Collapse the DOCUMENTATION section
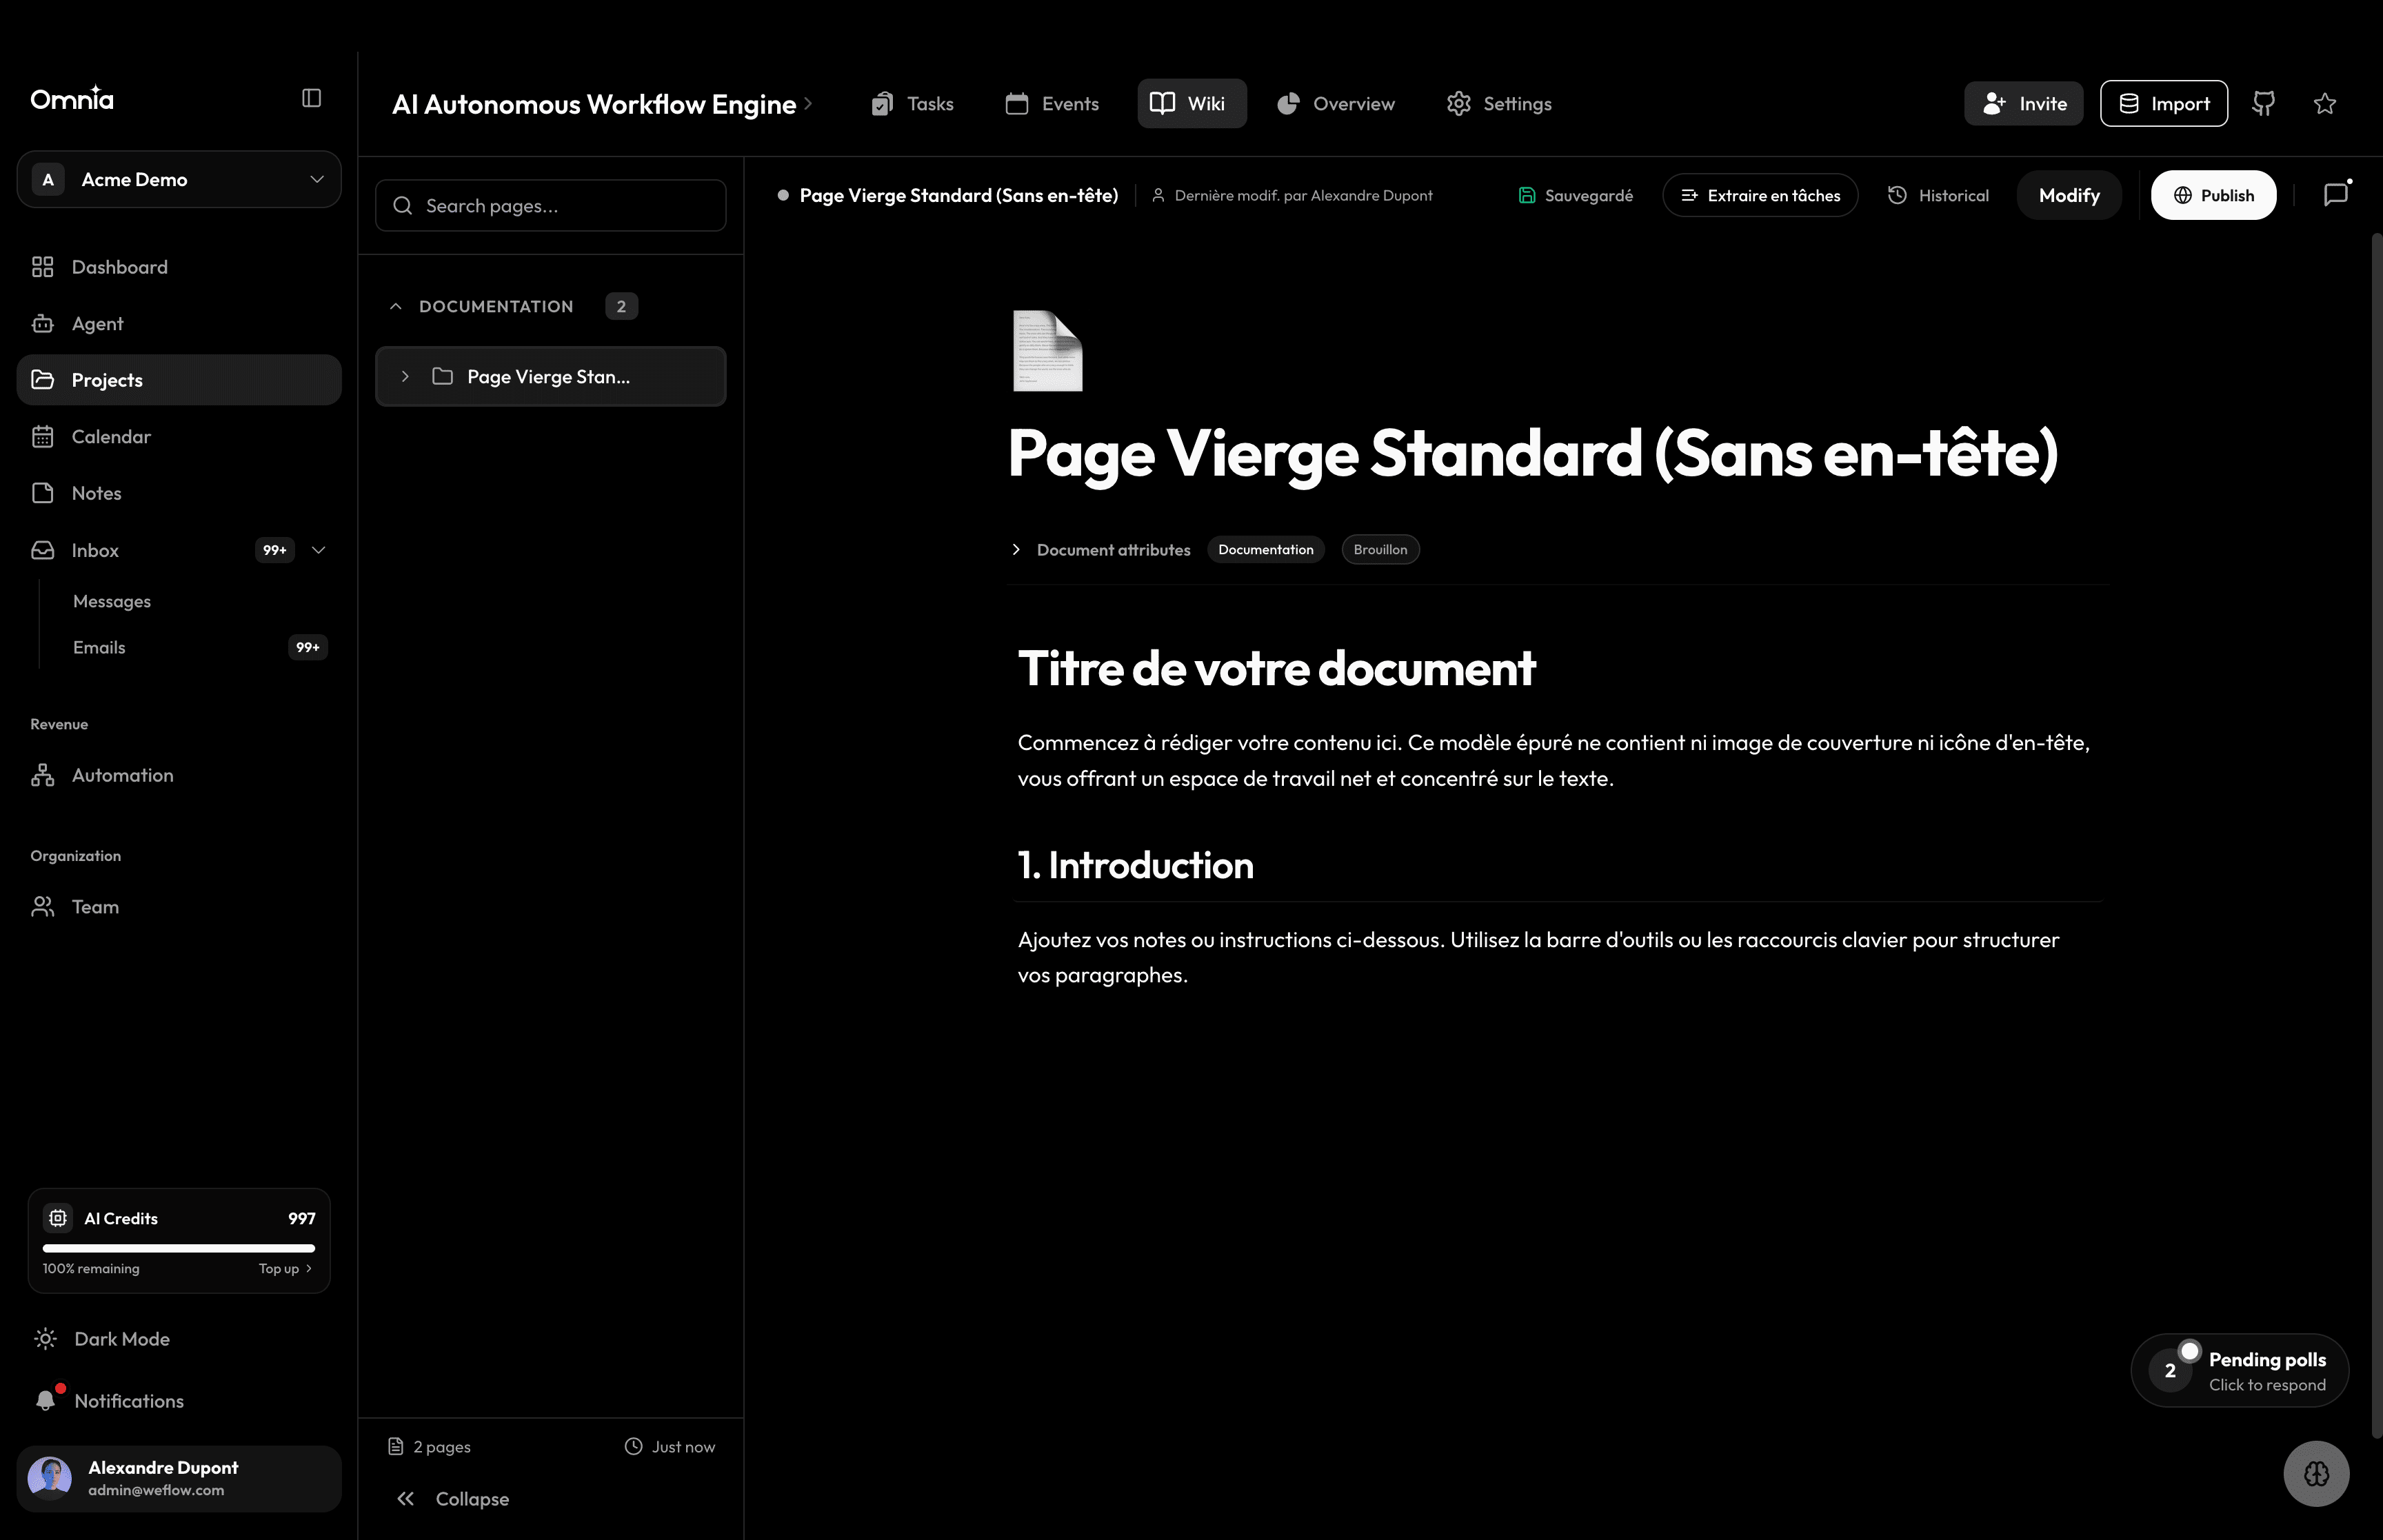Screen dimensions: 2383x1540 pyautogui.click(x=395, y=306)
